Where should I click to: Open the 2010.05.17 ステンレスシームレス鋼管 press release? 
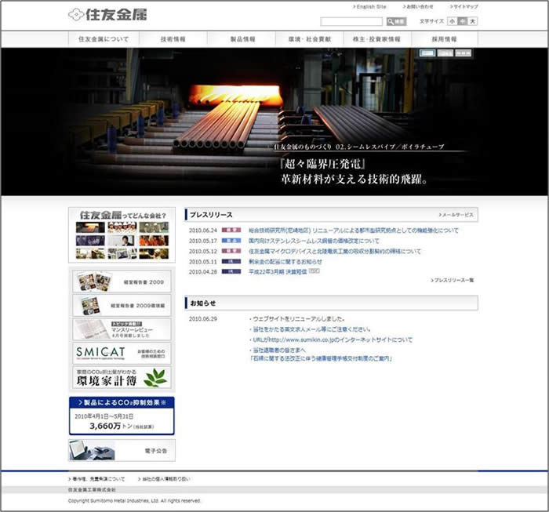314,241
